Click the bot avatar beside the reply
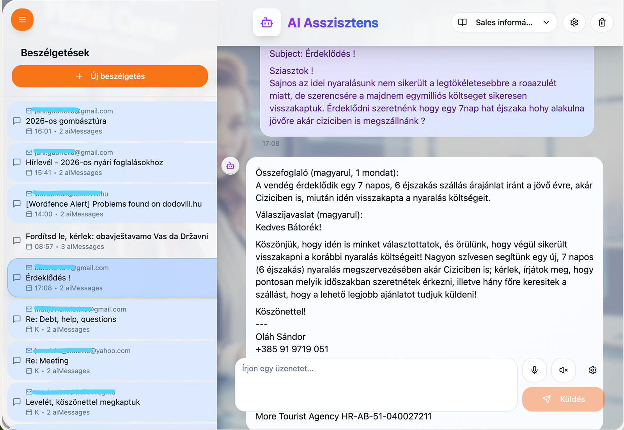Image resolution: width=624 pixels, height=430 pixels. point(230,166)
